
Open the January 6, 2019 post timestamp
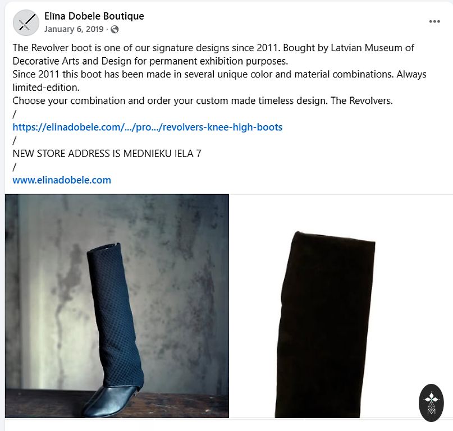(74, 29)
